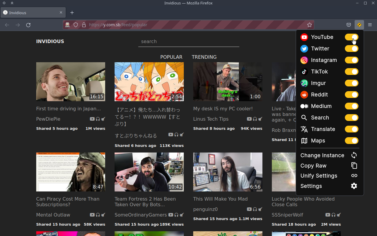Open PewDiePie channel link
377x236 pixels.
(48, 119)
